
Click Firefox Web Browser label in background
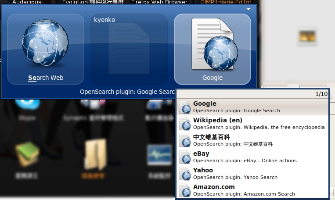pyautogui.click(x=159, y=2)
